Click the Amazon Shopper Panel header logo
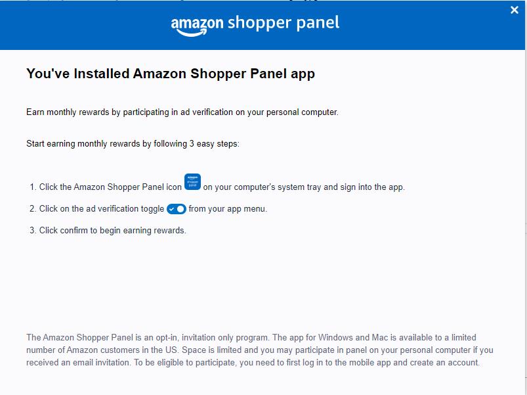Screen dimensions: 527x395 (x=255, y=24)
